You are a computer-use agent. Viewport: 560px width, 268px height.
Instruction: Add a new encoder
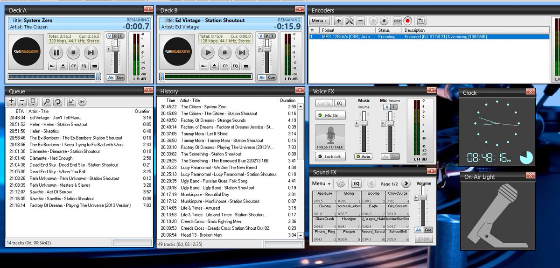pos(339,21)
